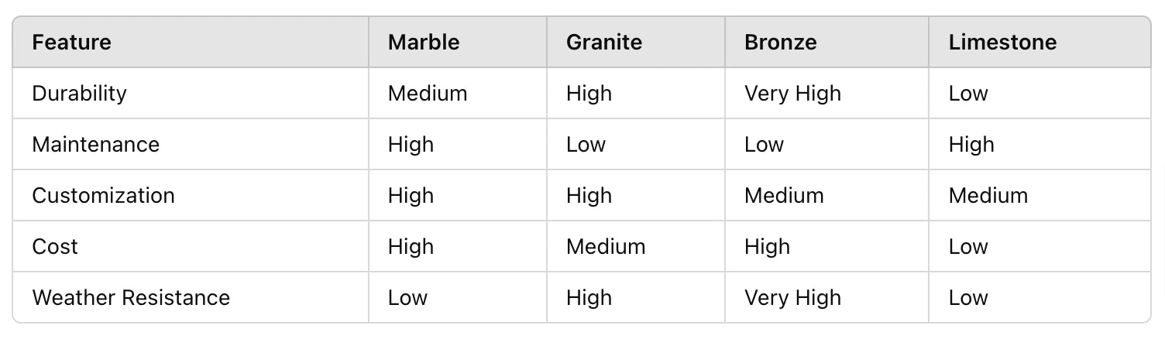Viewport: 1165px width, 339px height.
Task: Click Bronze's Customization cell reading Medium
Action: 784,196
